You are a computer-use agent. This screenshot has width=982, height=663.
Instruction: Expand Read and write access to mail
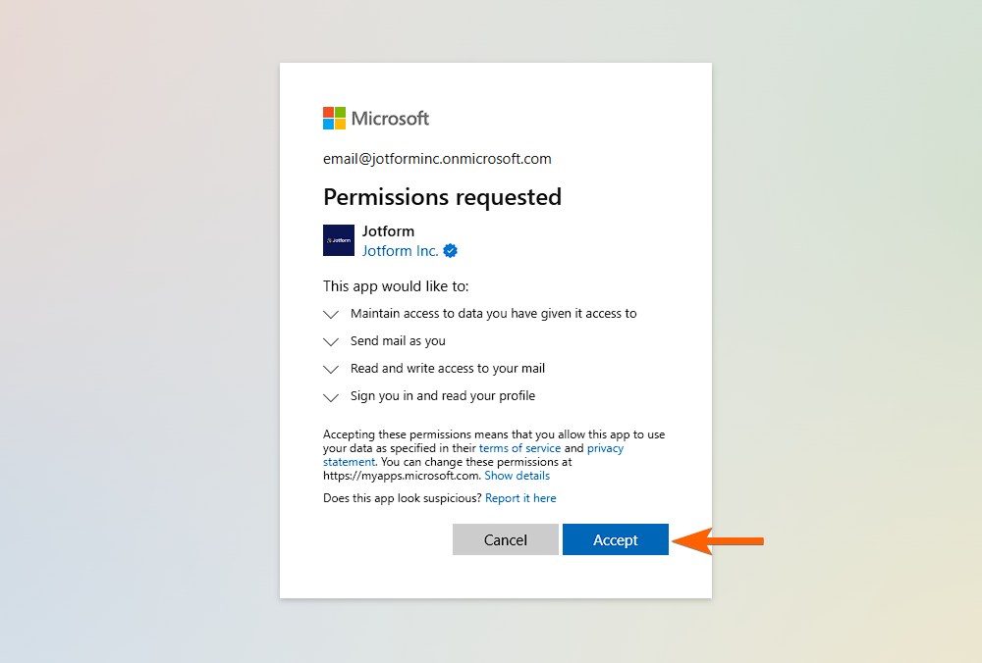coord(331,370)
